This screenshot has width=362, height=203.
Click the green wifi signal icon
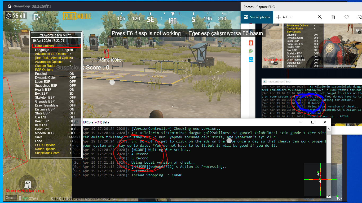tap(26, 198)
